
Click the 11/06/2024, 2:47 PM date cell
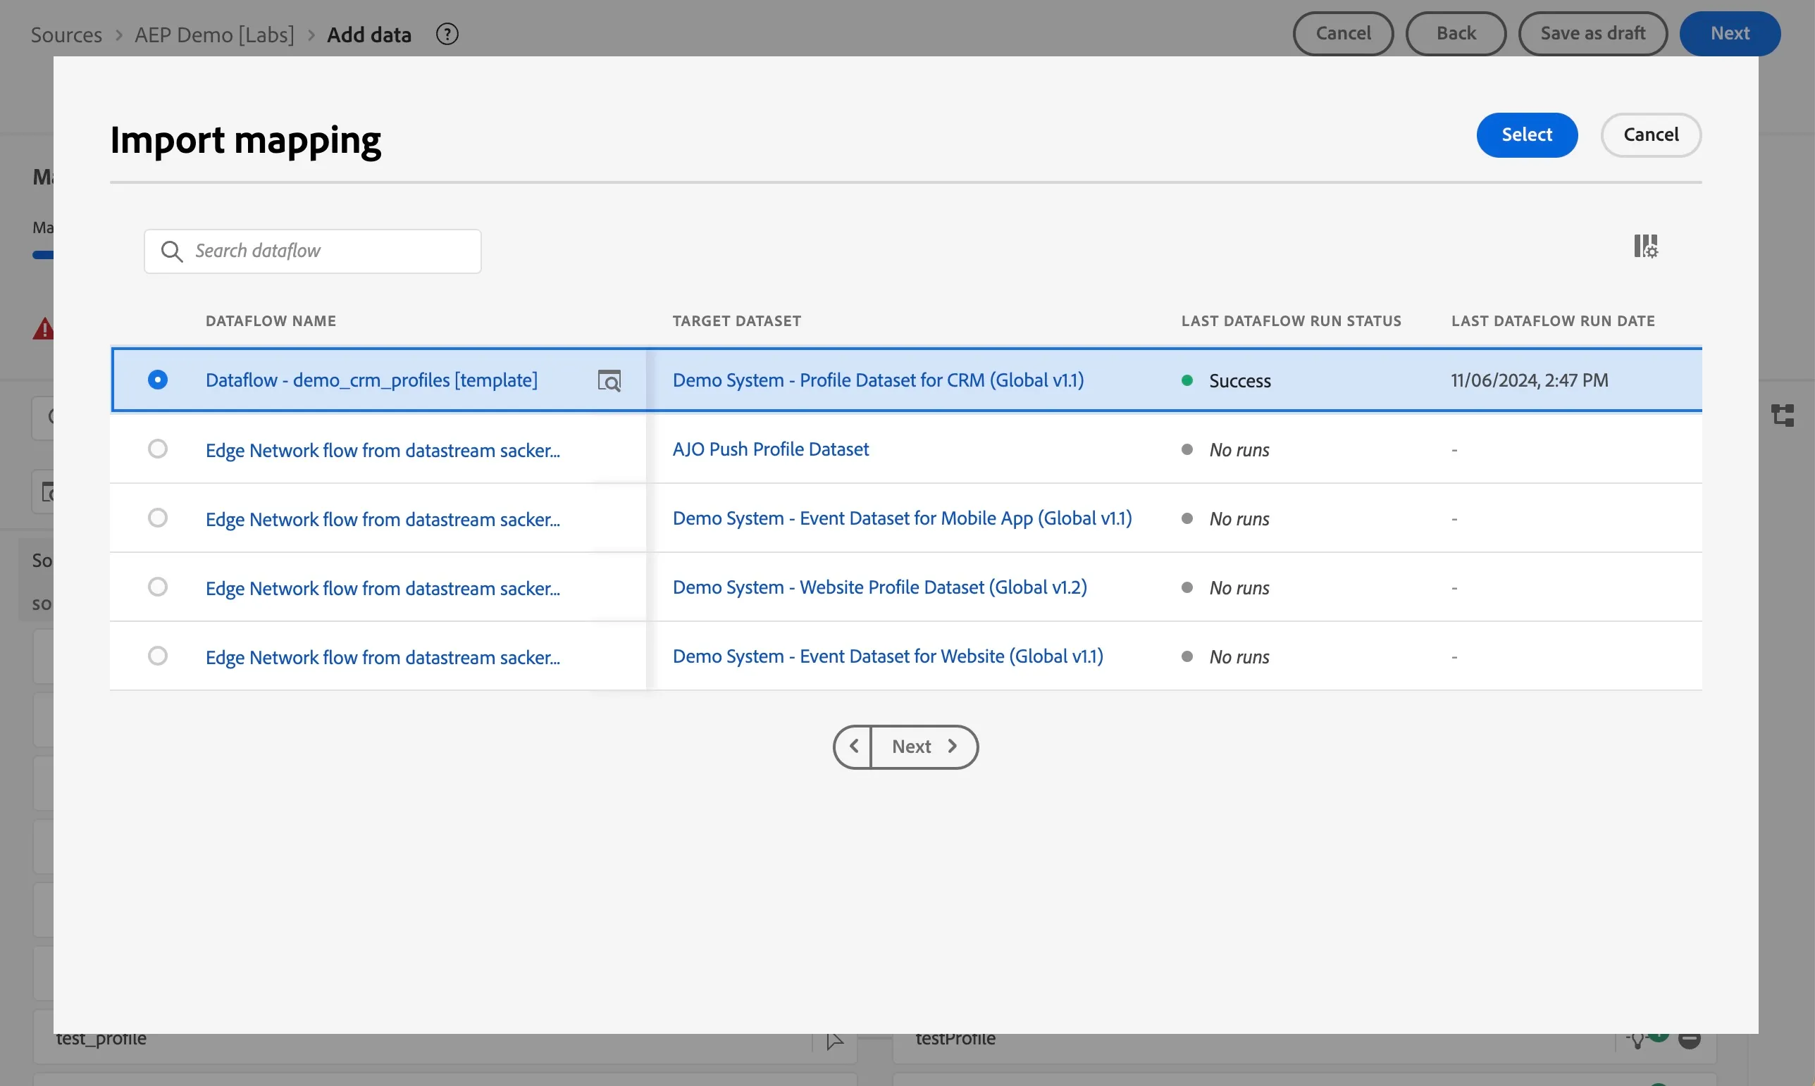pos(1530,380)
